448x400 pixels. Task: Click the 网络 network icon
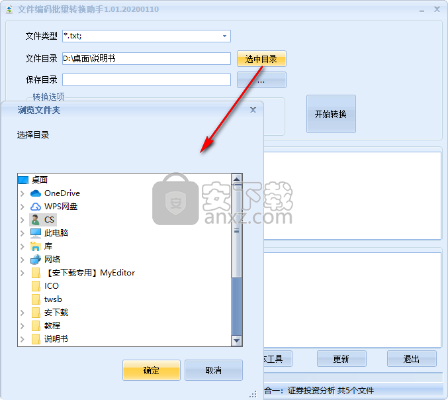click(x=36, y=260)
